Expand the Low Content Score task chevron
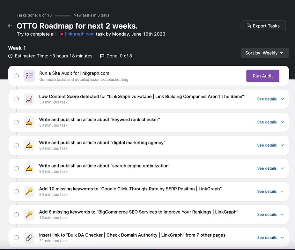The height and width of the screenshot is (250, 295). pos(282,99)
